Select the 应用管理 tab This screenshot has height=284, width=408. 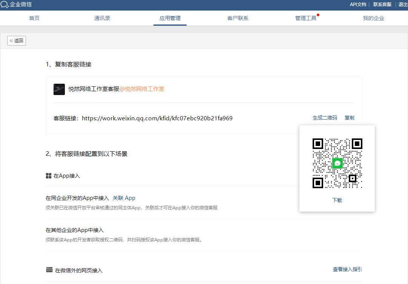170,18
